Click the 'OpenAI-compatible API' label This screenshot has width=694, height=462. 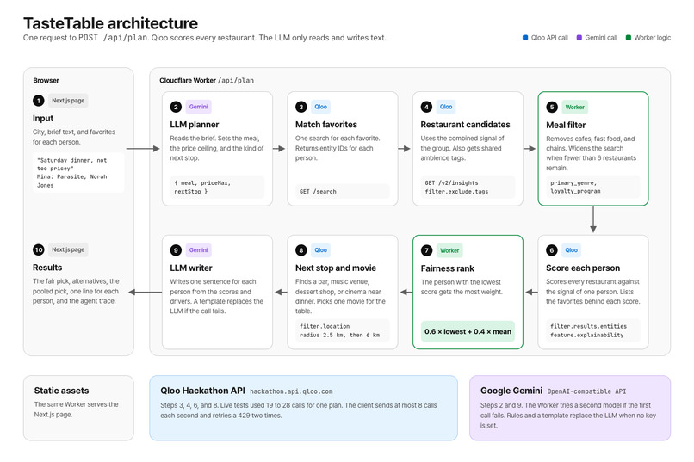(586, 391)
